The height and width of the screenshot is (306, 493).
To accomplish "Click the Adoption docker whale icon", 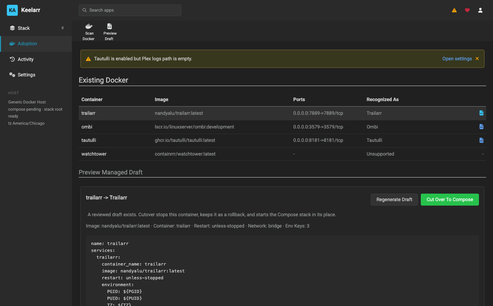I will [x=12, y=44].
